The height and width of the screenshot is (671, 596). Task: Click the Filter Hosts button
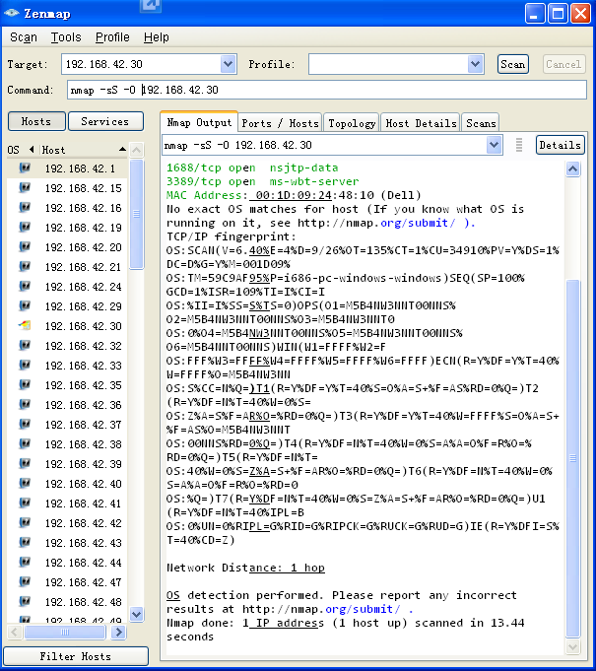(x=76, y=656)
